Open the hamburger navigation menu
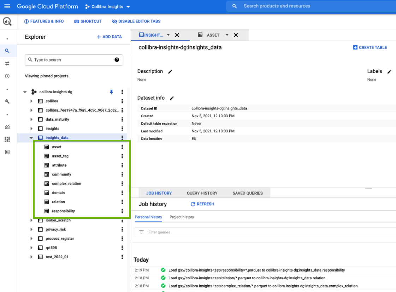The image size is (396, 292). [x=7, y=6]
